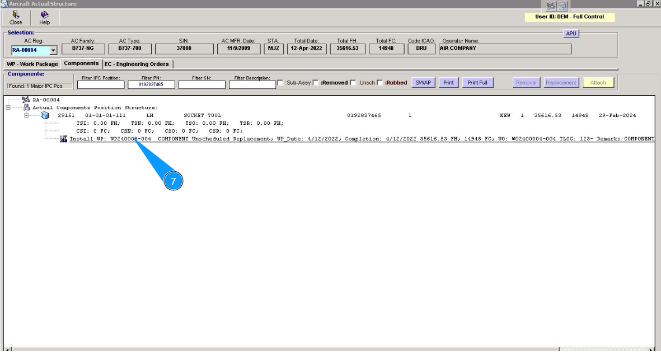Select the blue cube icon of component 29151
The image size is (661, 352).
45,115
